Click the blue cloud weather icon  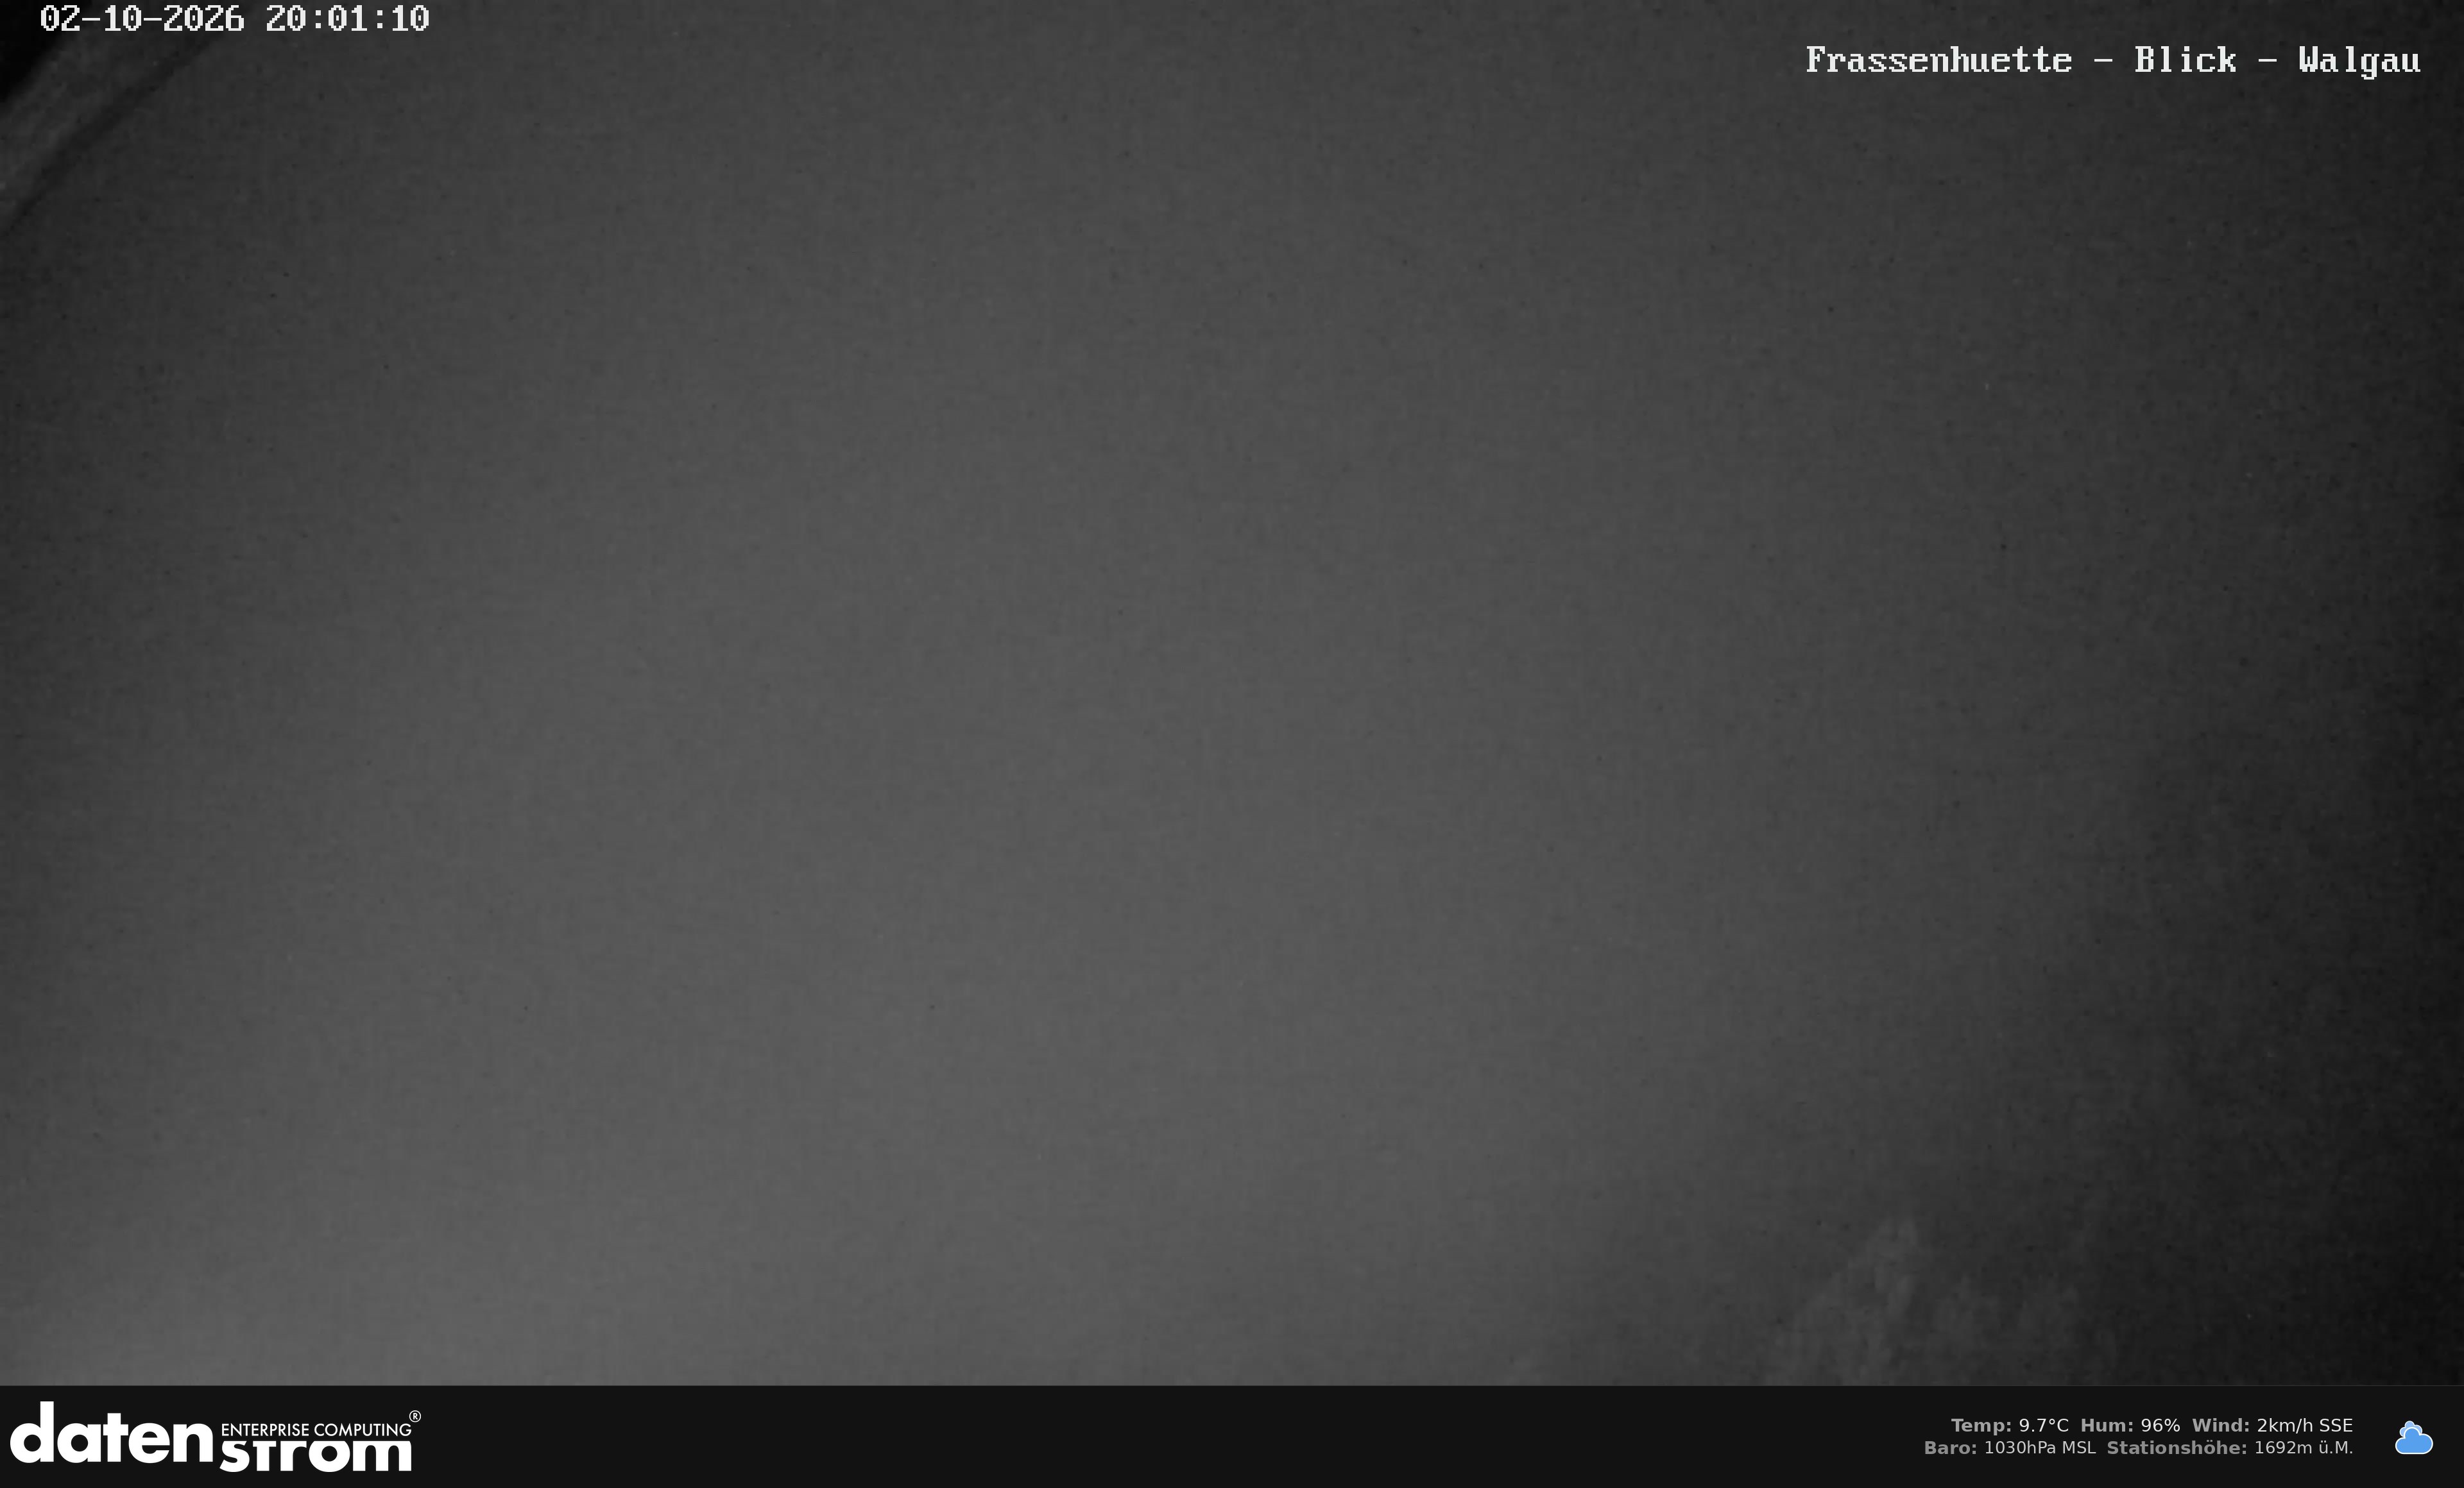coord(2413,1438)
